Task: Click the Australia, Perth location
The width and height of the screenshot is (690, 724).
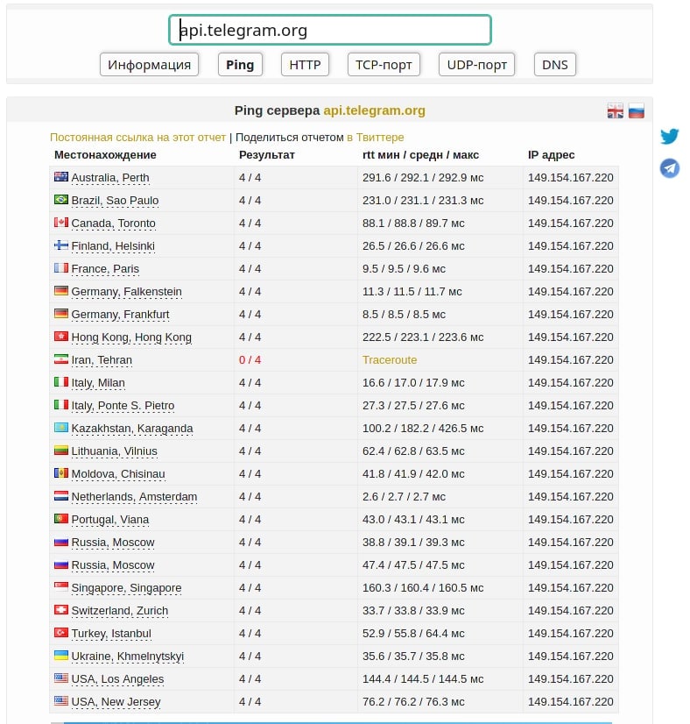Action: coord(110,178)
